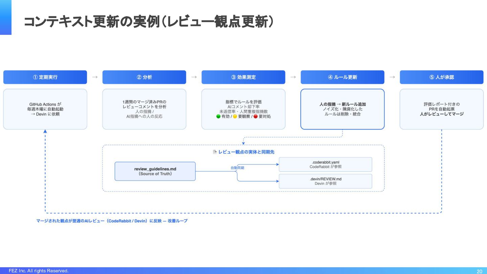Click the heading レビュー観点の実体と同期先
The width and height of the screenshot is (487, 274).
(x=246, y=152)
